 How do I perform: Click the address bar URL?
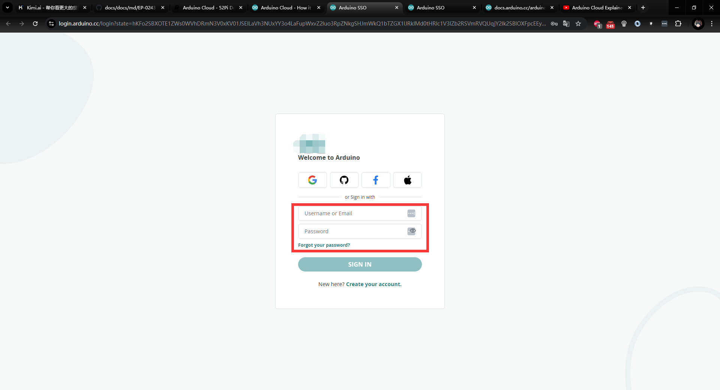[x=302, y=24]
